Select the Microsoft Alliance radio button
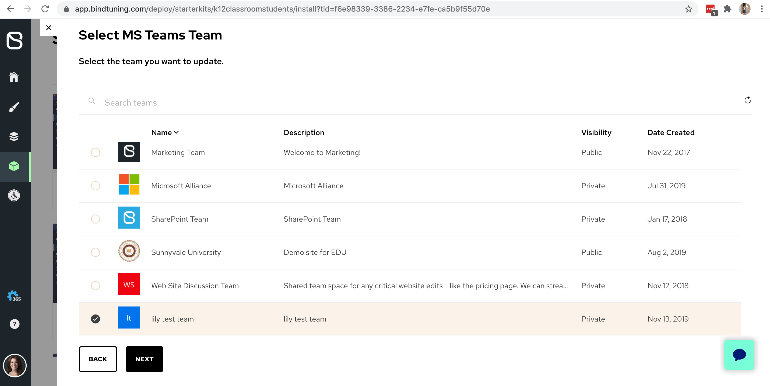 (x=95, y=186)
